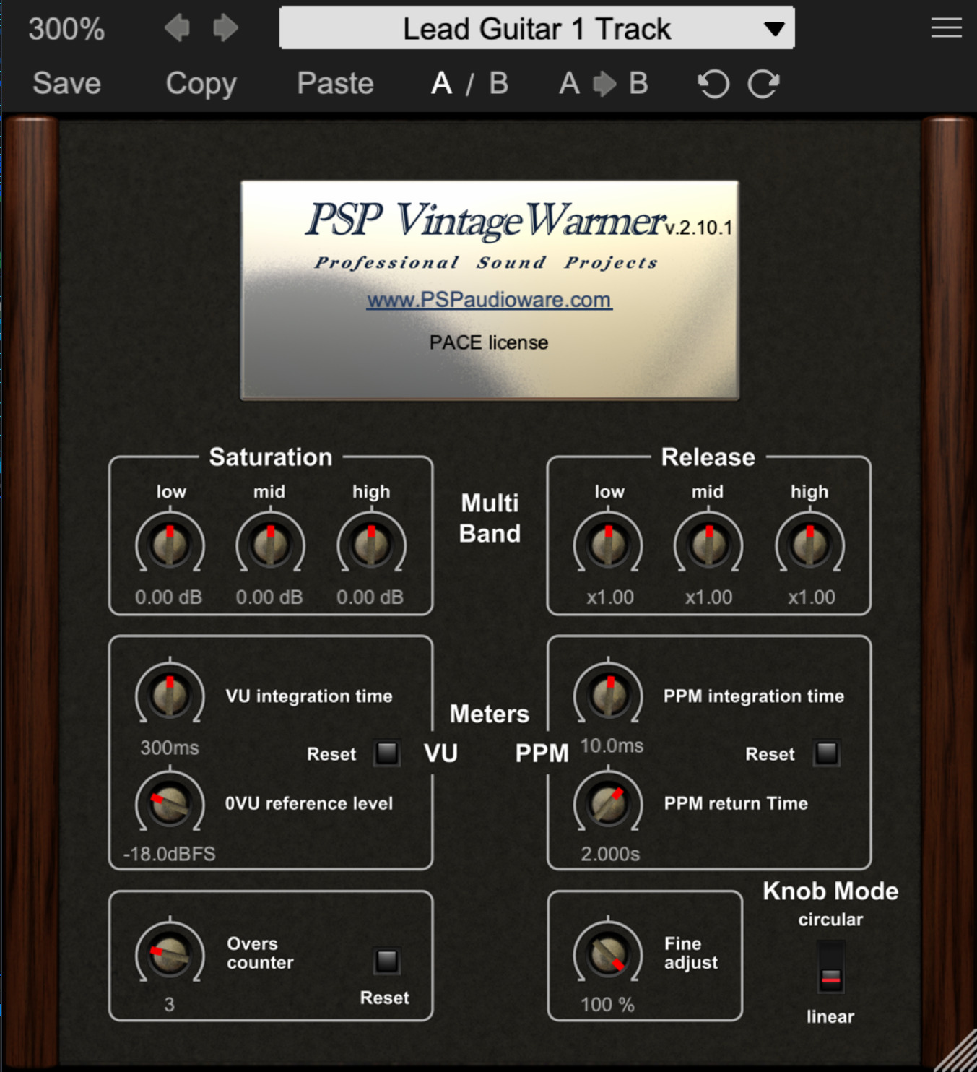This screenshot has width=977, height=1072.
Task: Toggle the PPM Reset button
Action: (x=826, y=753)
